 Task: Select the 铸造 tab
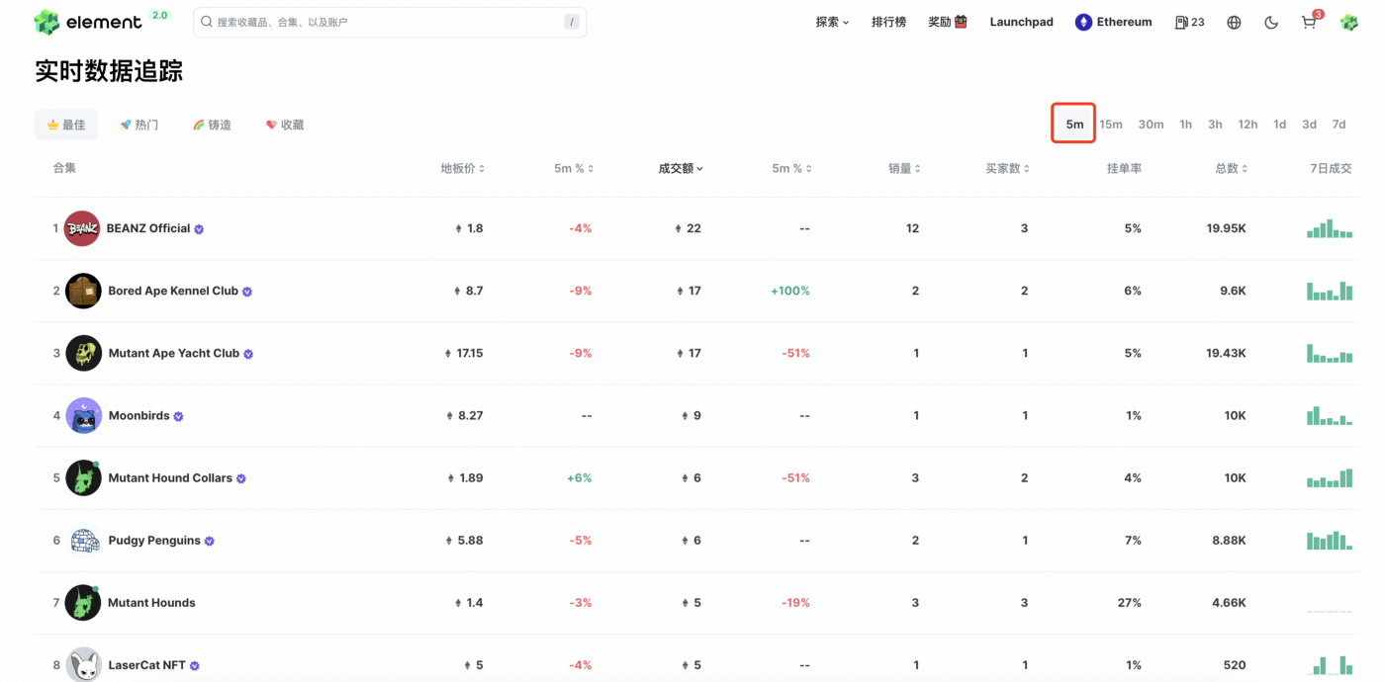(x=212, y=125)
